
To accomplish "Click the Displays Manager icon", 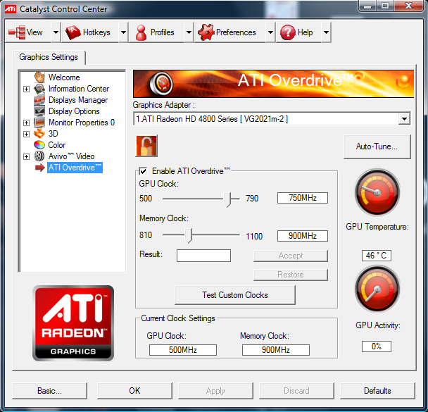I will click(x=39, y=100).
